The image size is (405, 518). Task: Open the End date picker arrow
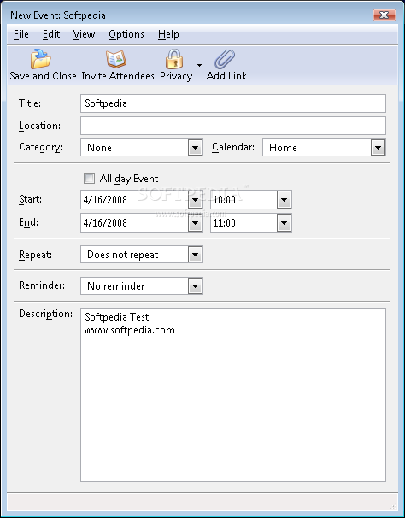click(195, 223)
